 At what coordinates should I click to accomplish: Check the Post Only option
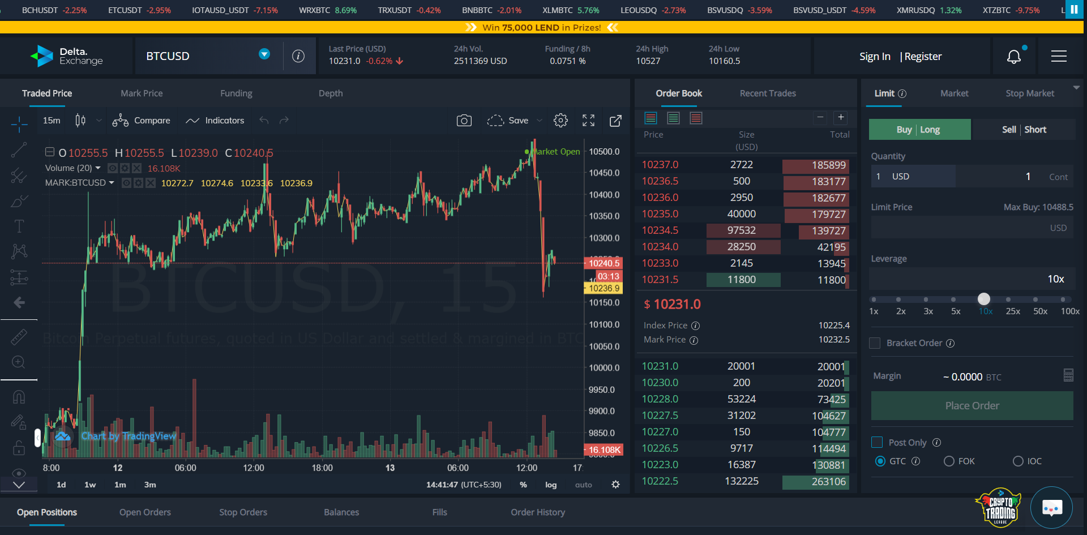click(x=877, y=442)
